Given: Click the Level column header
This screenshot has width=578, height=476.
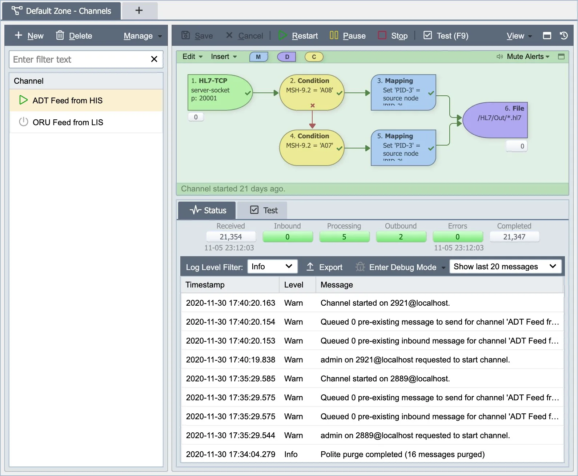Looking at the screenshot, I should [x=298, y=285].
